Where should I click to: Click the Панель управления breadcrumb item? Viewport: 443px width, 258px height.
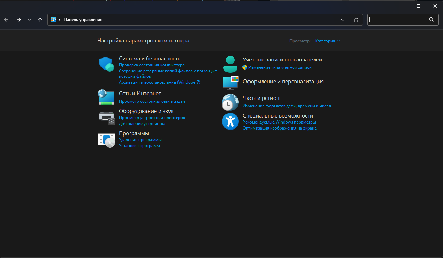click(x=83, y=20)
